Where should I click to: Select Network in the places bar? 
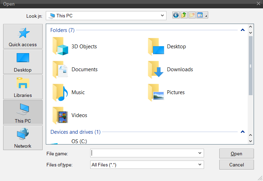pos(23,138)
